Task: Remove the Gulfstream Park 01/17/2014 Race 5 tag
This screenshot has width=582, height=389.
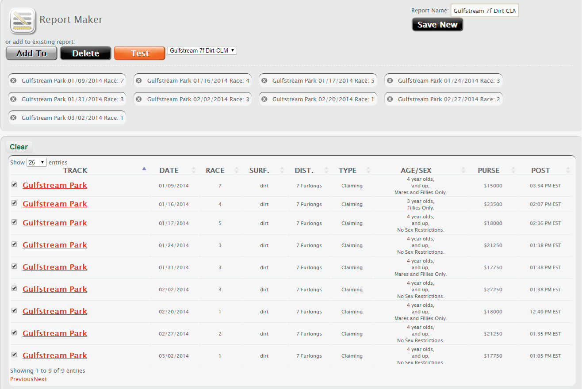Action: pos(264,80)
